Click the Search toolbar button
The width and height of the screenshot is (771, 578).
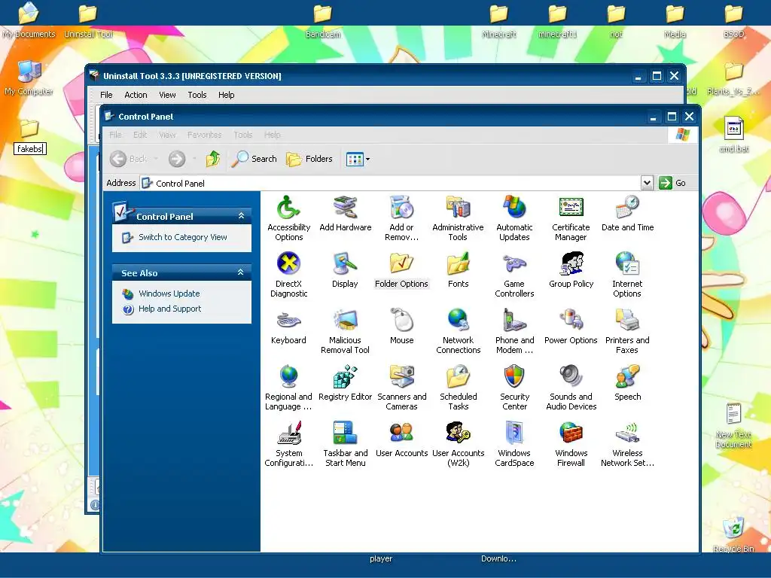(254, 159)
